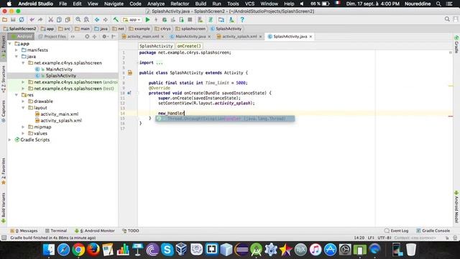Expand the folded import statements
Image resolution: width=460 pixels, height=259 pixels.
click(x=160, y=63)
